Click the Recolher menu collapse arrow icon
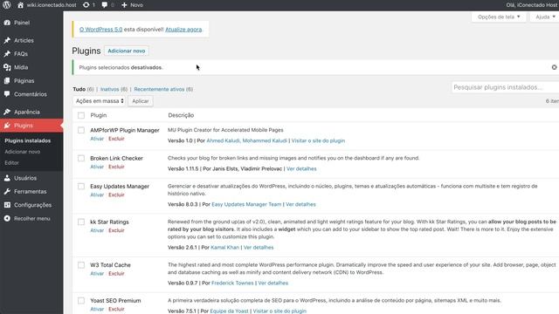The width and height of the screenshot is (559, 314). pyautogui.click(x=7, y=219)
